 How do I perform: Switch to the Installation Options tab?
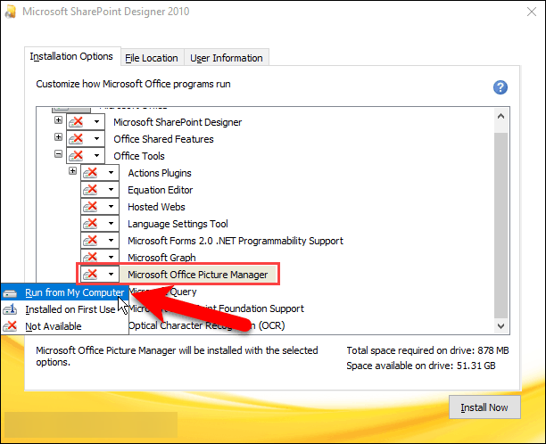tap(72, 56)
